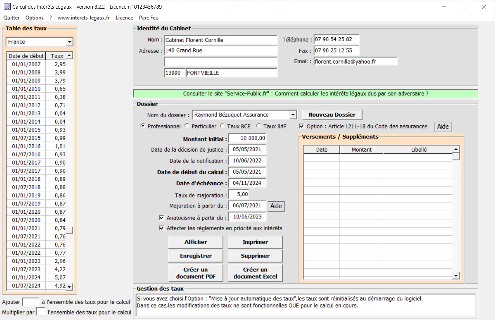
Task: Click the rate value 4,22
Action: pyautogui.click(x=60, y=269)
